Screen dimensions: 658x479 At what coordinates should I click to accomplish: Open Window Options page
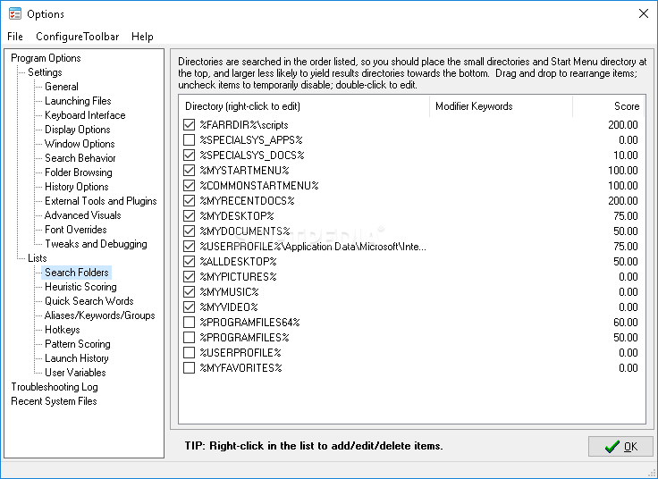pyautogui.click(x=80, y=144)
